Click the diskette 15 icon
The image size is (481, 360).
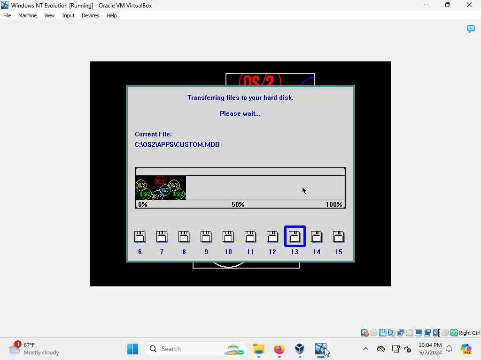(x=339, y=237)
